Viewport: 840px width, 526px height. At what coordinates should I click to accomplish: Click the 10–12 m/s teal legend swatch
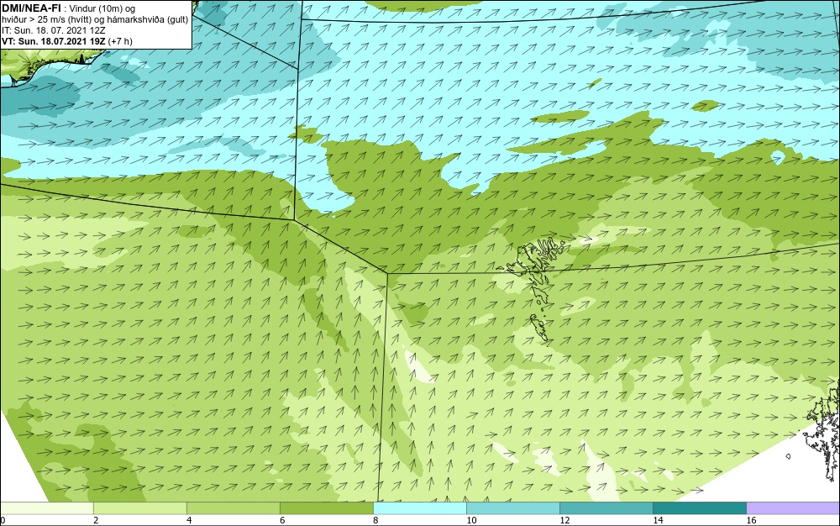point(512,508)
